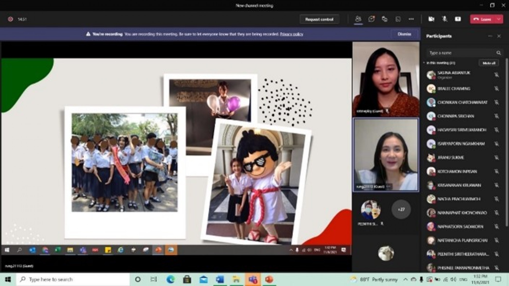Toggle mic icon for NACHA

[x=497, y=199]
